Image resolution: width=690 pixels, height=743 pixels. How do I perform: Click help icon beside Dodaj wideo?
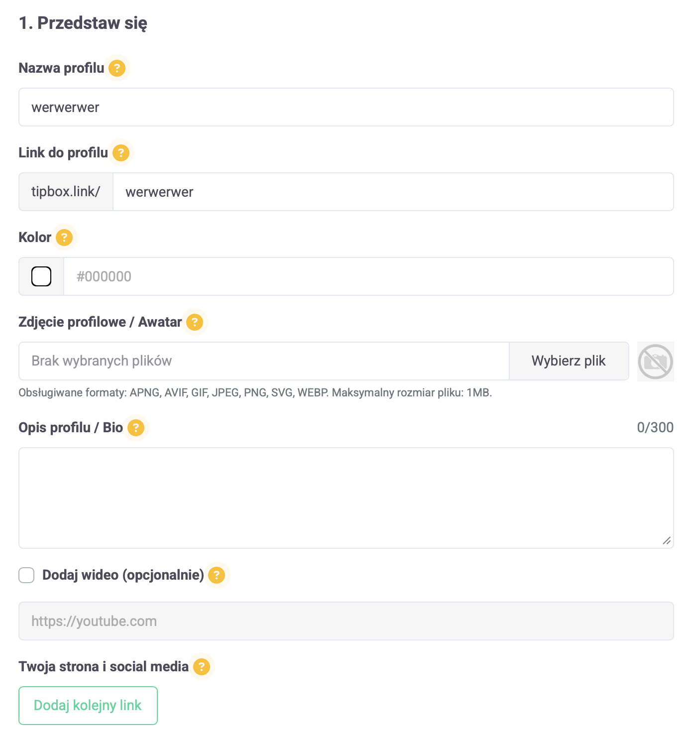click(x=216, y=575)
